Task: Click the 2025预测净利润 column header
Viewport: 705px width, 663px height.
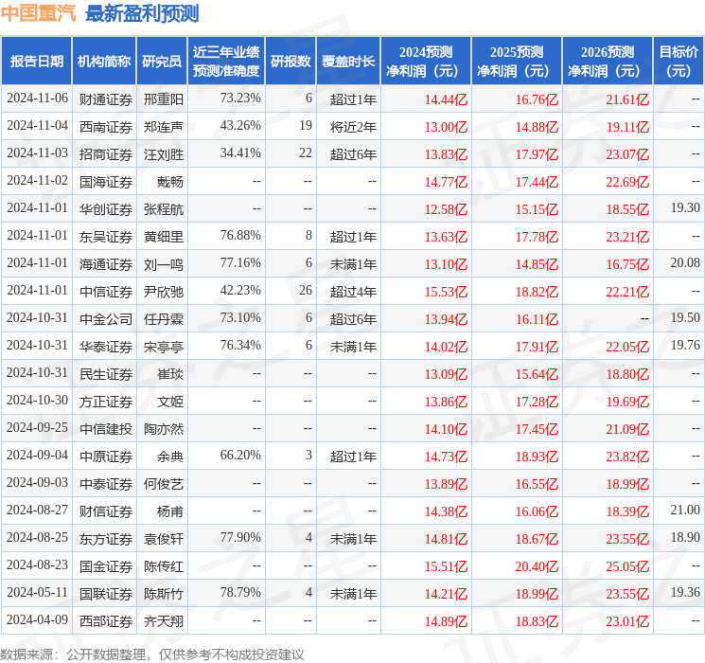Action: pyautogui.click(x=517, y=62)
